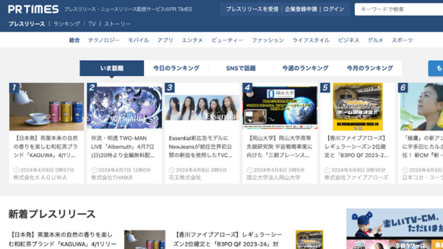Switch to the 今月のランキング tab
Screen dimensions: 443x249
[x=370, y=68]
